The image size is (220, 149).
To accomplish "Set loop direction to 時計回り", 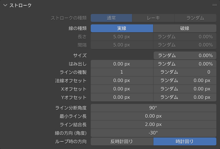I will [185, 141].
